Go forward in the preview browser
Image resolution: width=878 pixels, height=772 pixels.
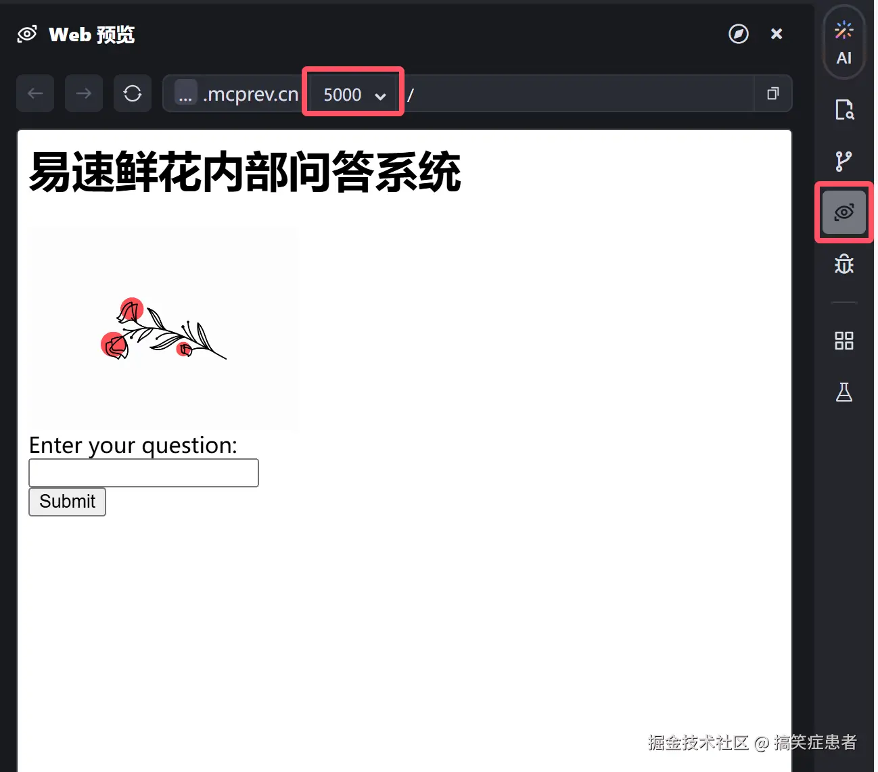point(84,93)
